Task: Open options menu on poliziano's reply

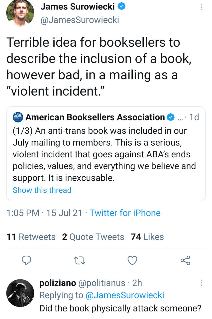Action: point(202,283)
